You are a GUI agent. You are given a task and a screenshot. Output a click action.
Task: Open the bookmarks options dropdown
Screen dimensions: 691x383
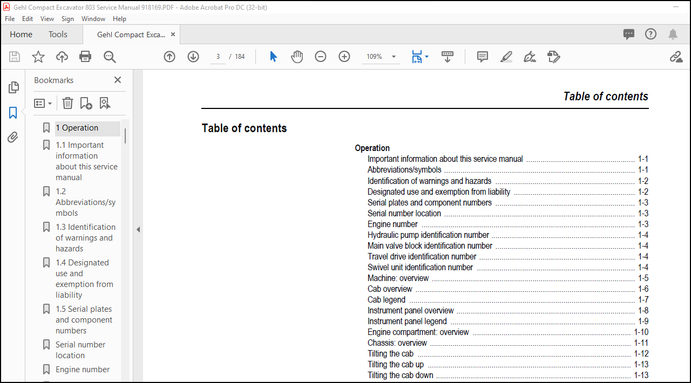pos(43,103)
